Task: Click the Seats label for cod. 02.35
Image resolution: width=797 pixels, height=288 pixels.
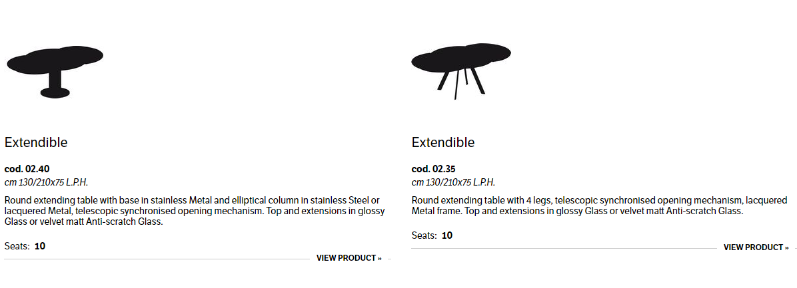Action: click(x=424, y=235)
